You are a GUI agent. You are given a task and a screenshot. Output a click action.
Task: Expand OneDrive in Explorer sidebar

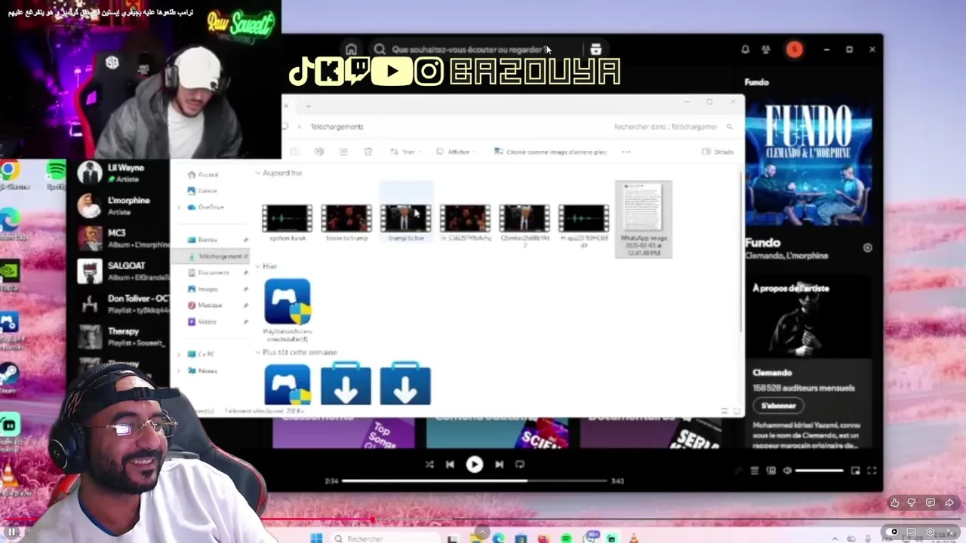179,207
